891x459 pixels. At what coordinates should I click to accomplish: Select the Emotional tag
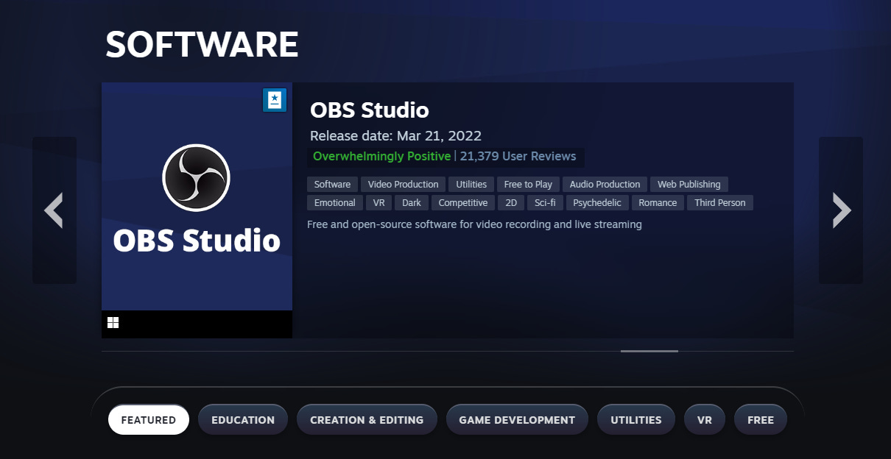coord(335,202)
